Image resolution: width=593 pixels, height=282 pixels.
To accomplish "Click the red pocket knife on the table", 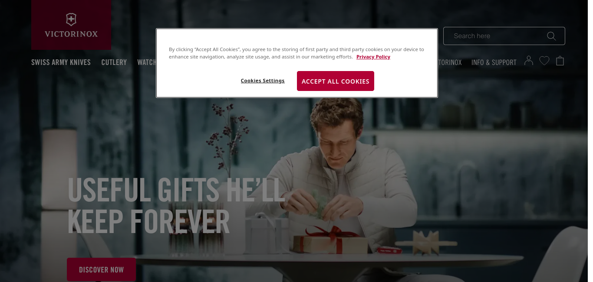I will pos(389,250).
